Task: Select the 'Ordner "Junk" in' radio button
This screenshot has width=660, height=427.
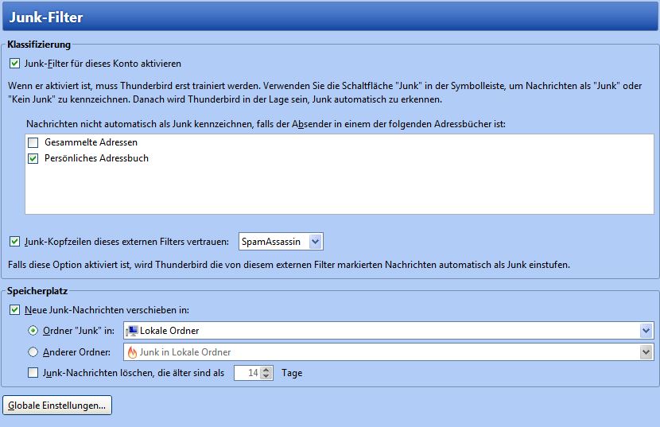Action: [x=33, y=331]
